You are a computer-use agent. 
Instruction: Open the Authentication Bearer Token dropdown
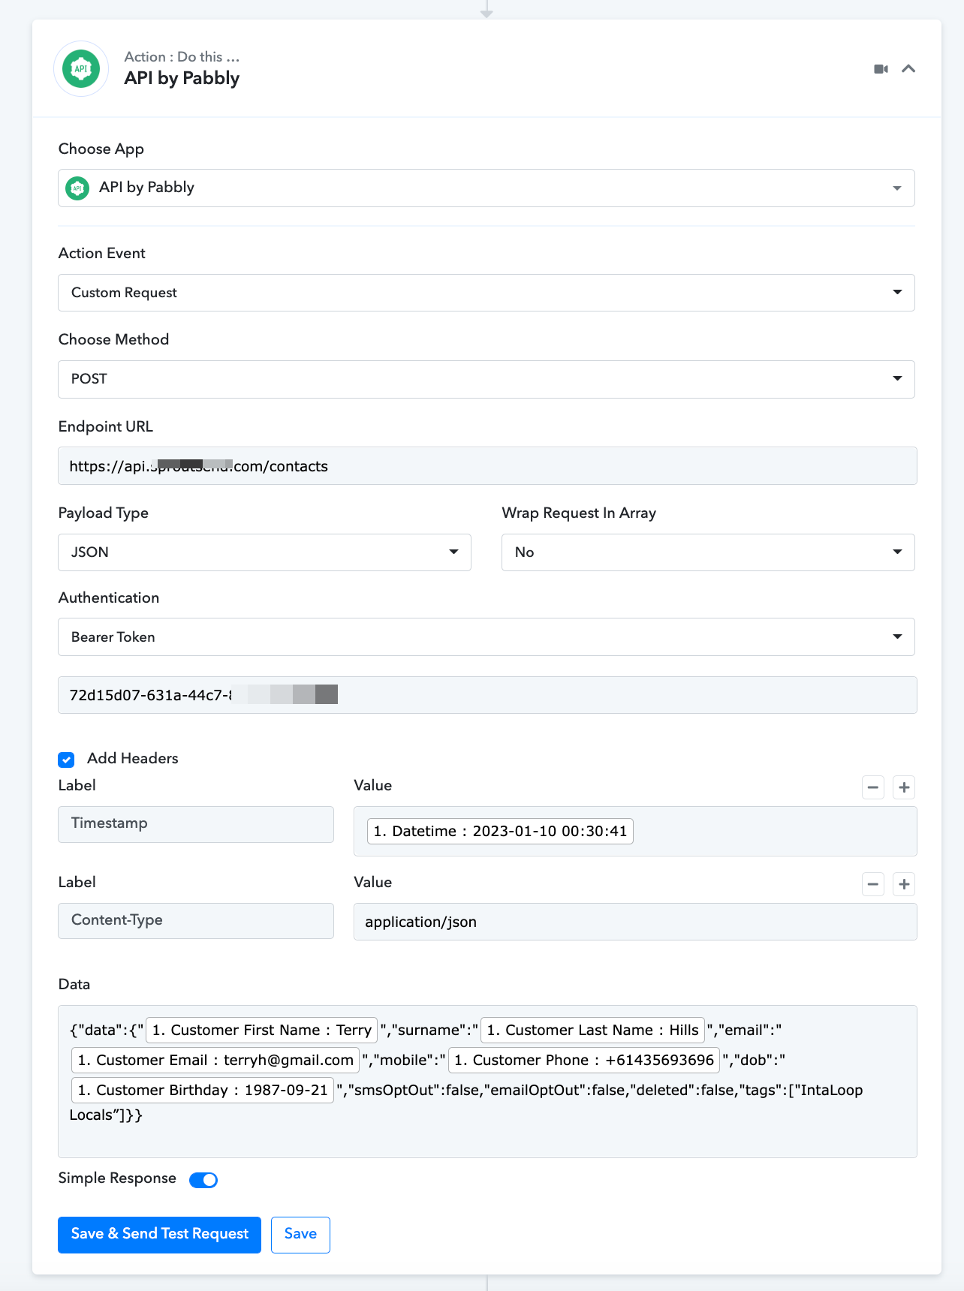[487, 637]
